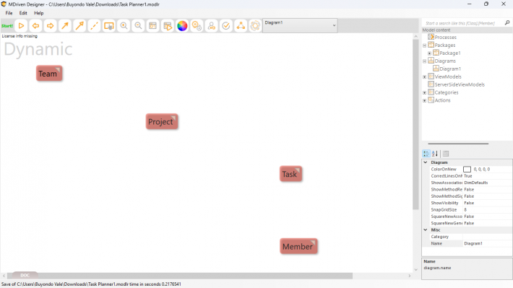Click the CorrectLinesOnMove True value
The height and width of the screenshot is (288, 513).
pos(488,176)
